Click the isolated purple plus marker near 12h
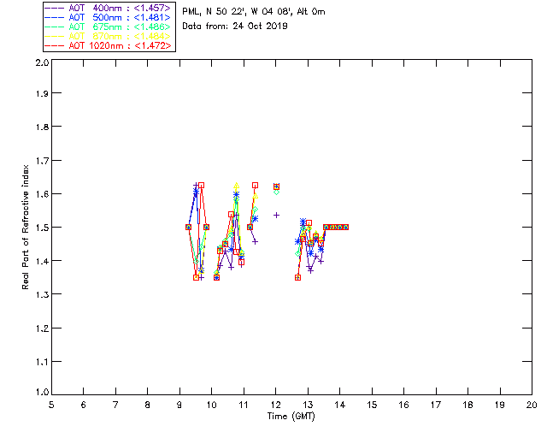Screen dimensions: 547x438 pos(276,216)
